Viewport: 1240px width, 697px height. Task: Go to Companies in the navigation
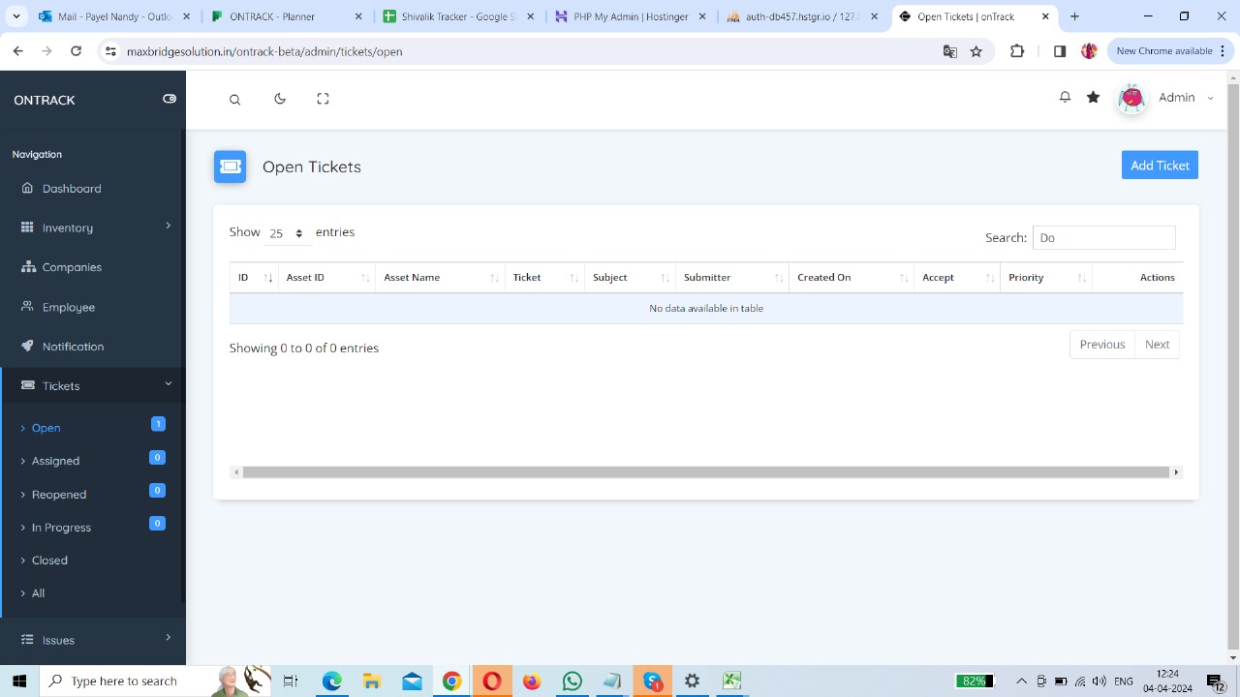point(71,267)
